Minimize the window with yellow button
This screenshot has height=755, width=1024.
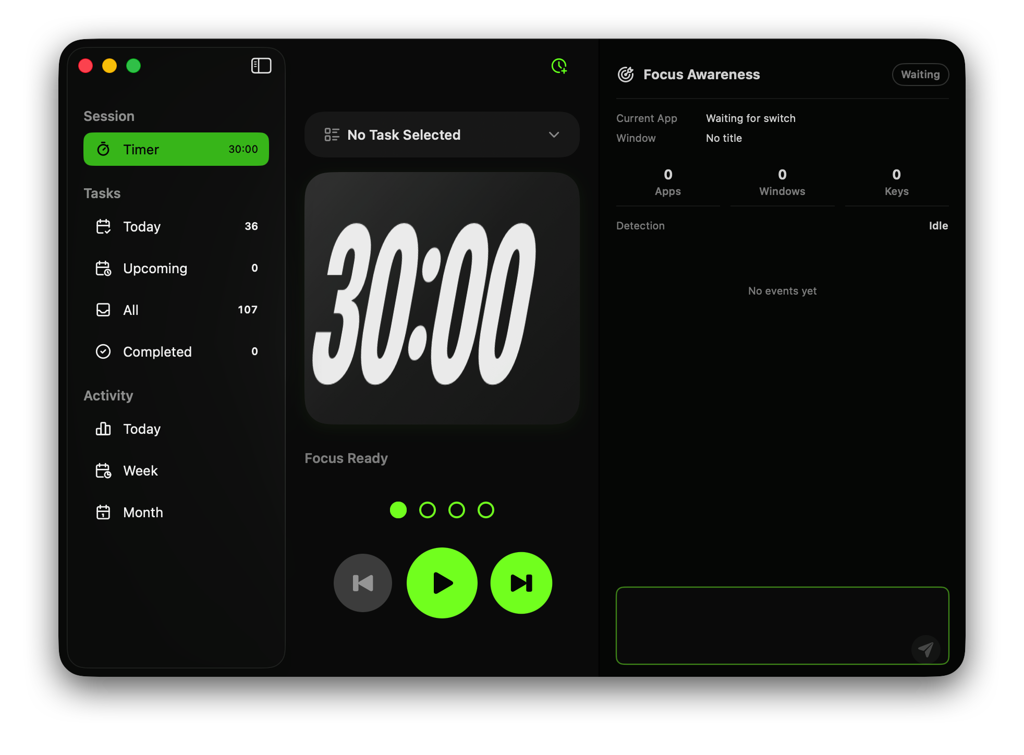[109, 66]
